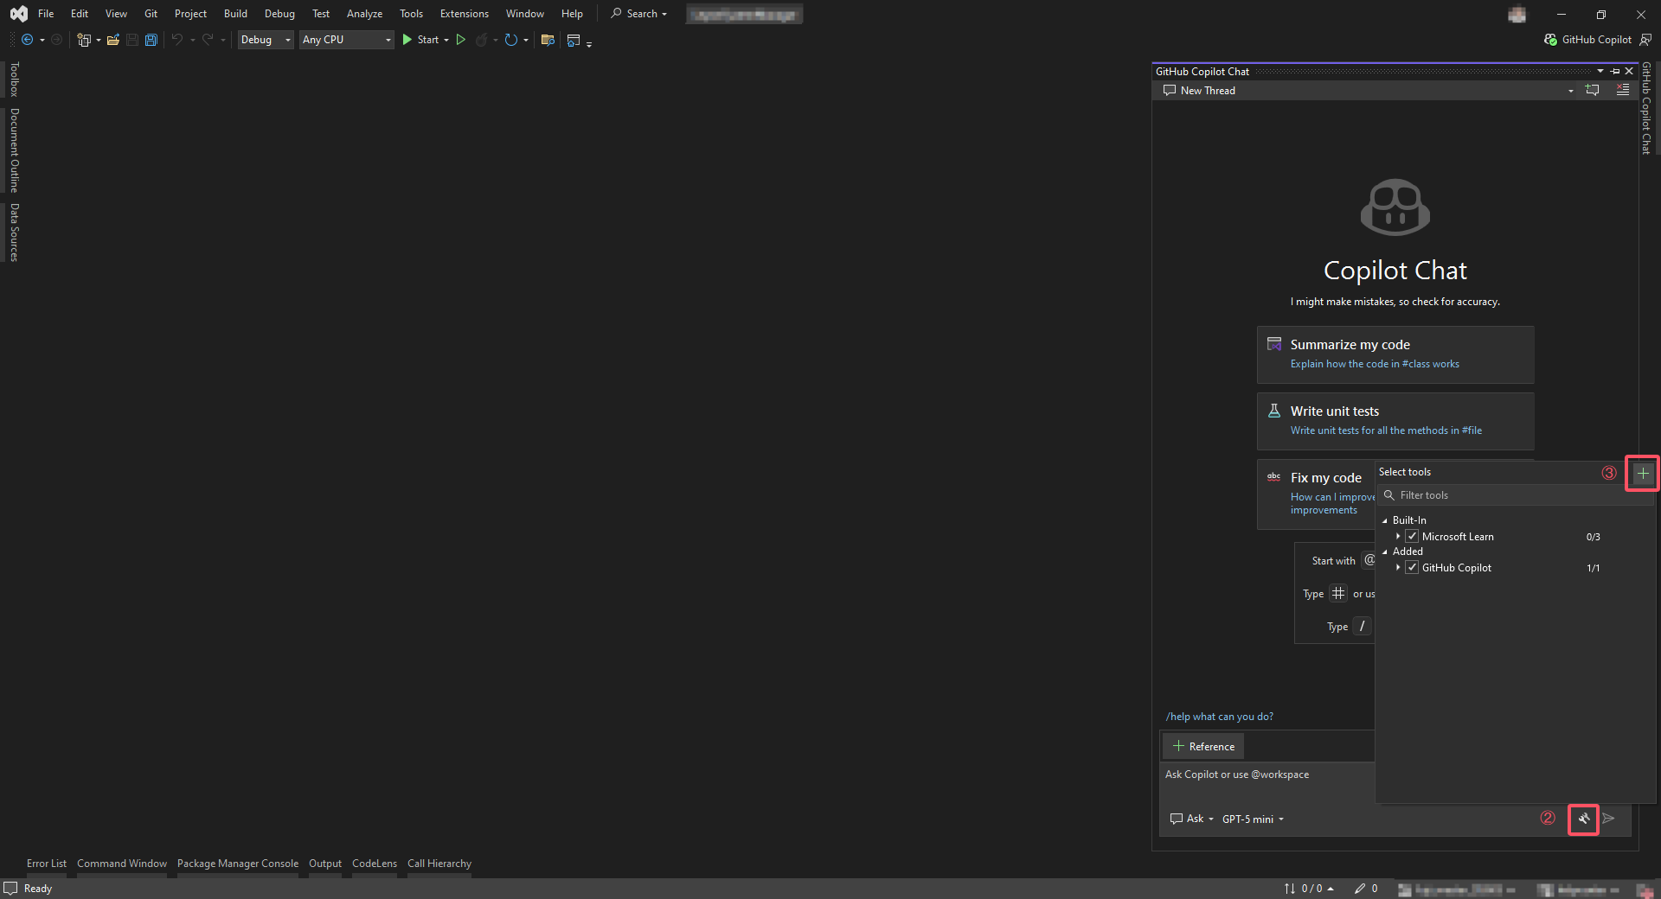The image size is (1661, 899).
Task: Open the Analyze menu
Action: point(364,14)
